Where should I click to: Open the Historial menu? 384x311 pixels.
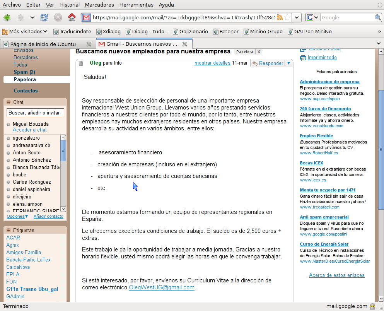coord(70,5)
